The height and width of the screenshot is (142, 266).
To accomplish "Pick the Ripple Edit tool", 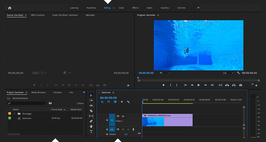I will click(x=91, y=105).
